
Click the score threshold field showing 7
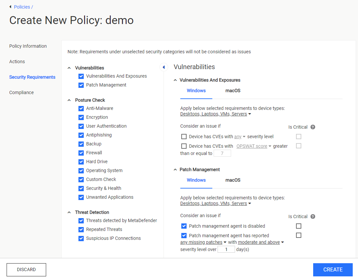222,153
